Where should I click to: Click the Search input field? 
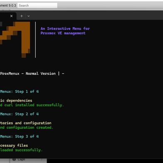tap(37, 5)
